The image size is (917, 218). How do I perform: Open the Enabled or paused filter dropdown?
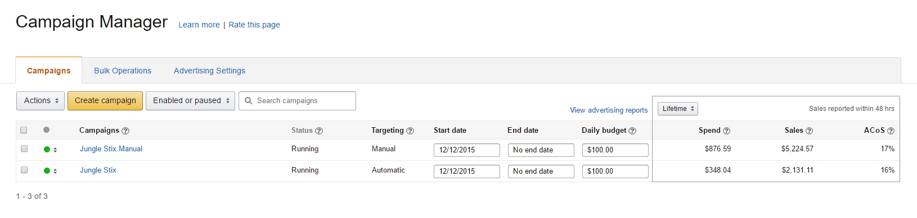click(x=190, y=101)
